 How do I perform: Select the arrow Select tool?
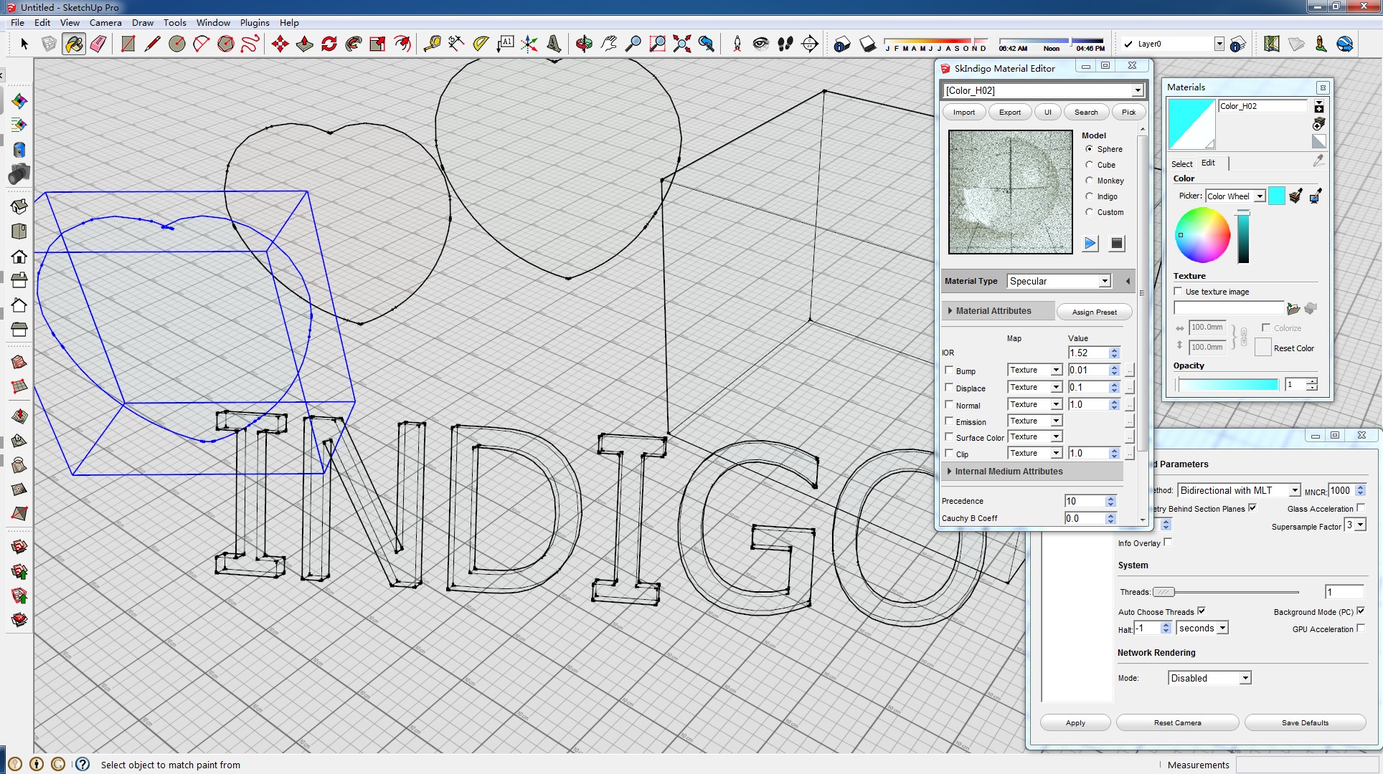click(24, 44)
